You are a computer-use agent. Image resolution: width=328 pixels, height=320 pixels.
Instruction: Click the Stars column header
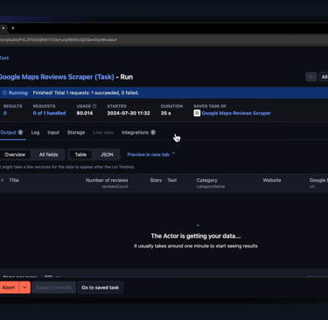coord(156,180)
